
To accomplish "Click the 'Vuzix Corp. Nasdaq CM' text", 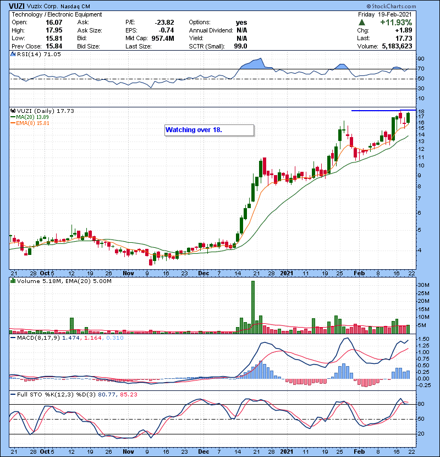I will coord(58,7).
